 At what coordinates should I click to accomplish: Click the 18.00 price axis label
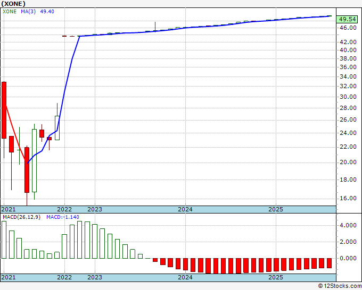348,180
